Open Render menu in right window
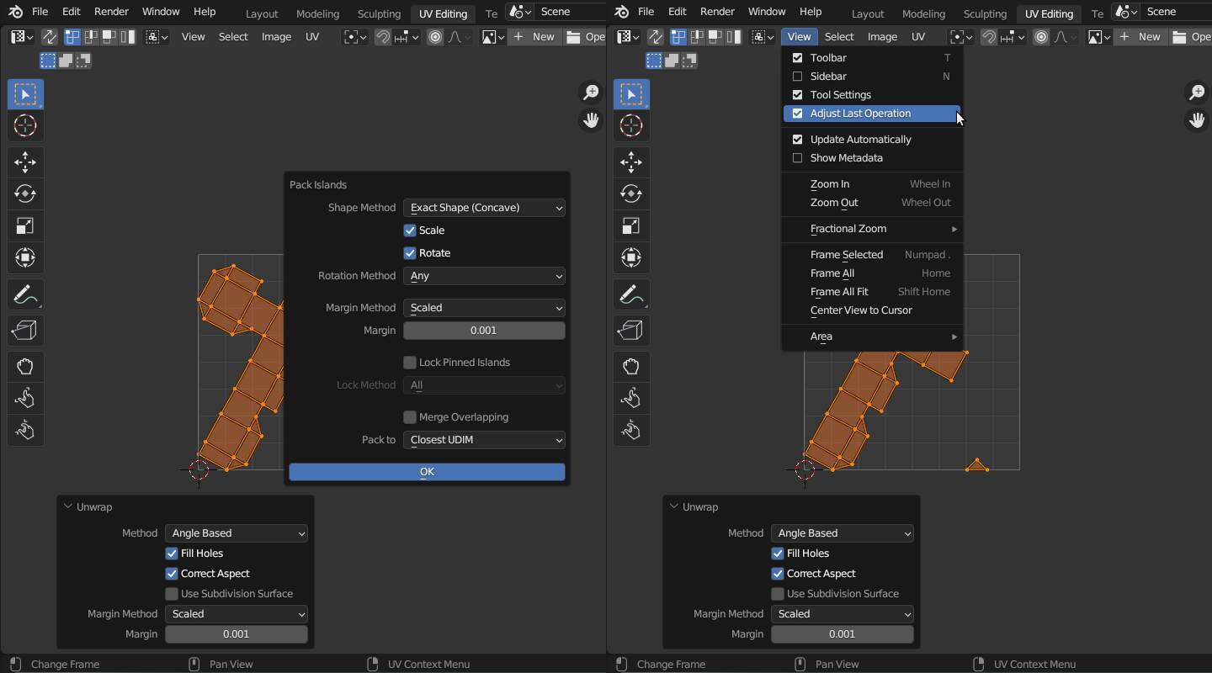The height and width of the screenshot is (673, 1212). pos(717,13)
